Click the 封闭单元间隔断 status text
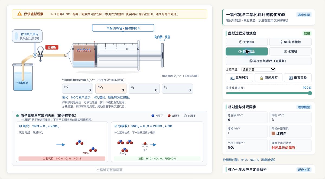 pos(283,148)
